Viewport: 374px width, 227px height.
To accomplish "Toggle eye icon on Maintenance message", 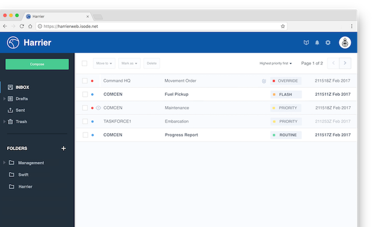I will pos(98,108).
